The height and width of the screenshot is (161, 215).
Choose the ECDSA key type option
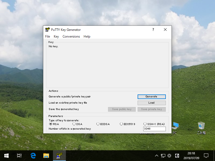(x=103, y=124)
